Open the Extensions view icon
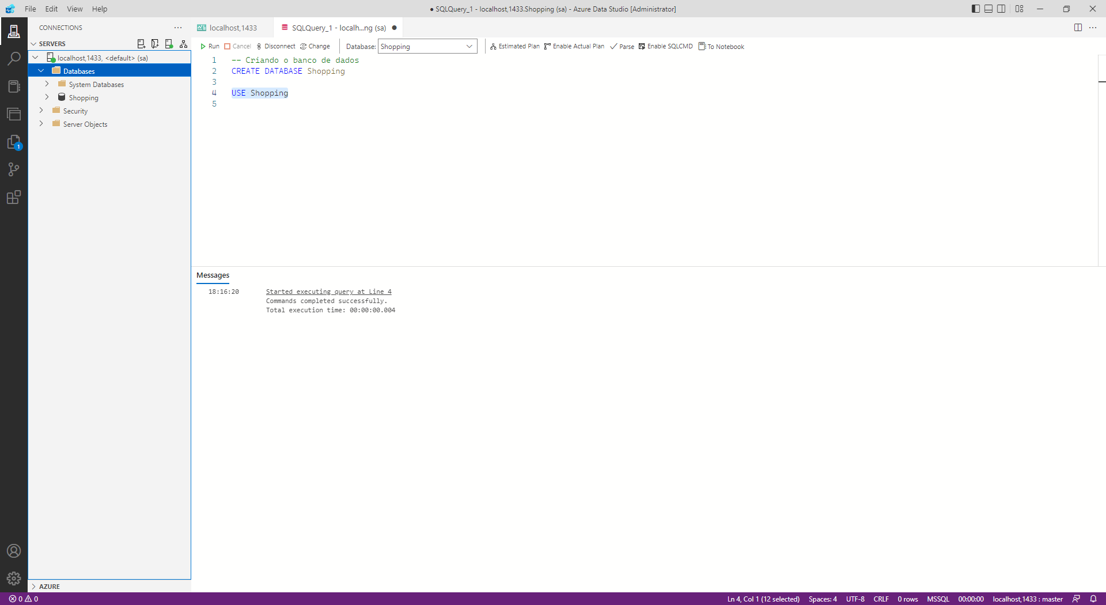 tap(14, 197)
